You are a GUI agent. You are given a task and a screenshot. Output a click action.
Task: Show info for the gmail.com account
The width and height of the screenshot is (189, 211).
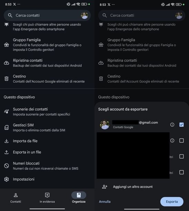(172, 125)
